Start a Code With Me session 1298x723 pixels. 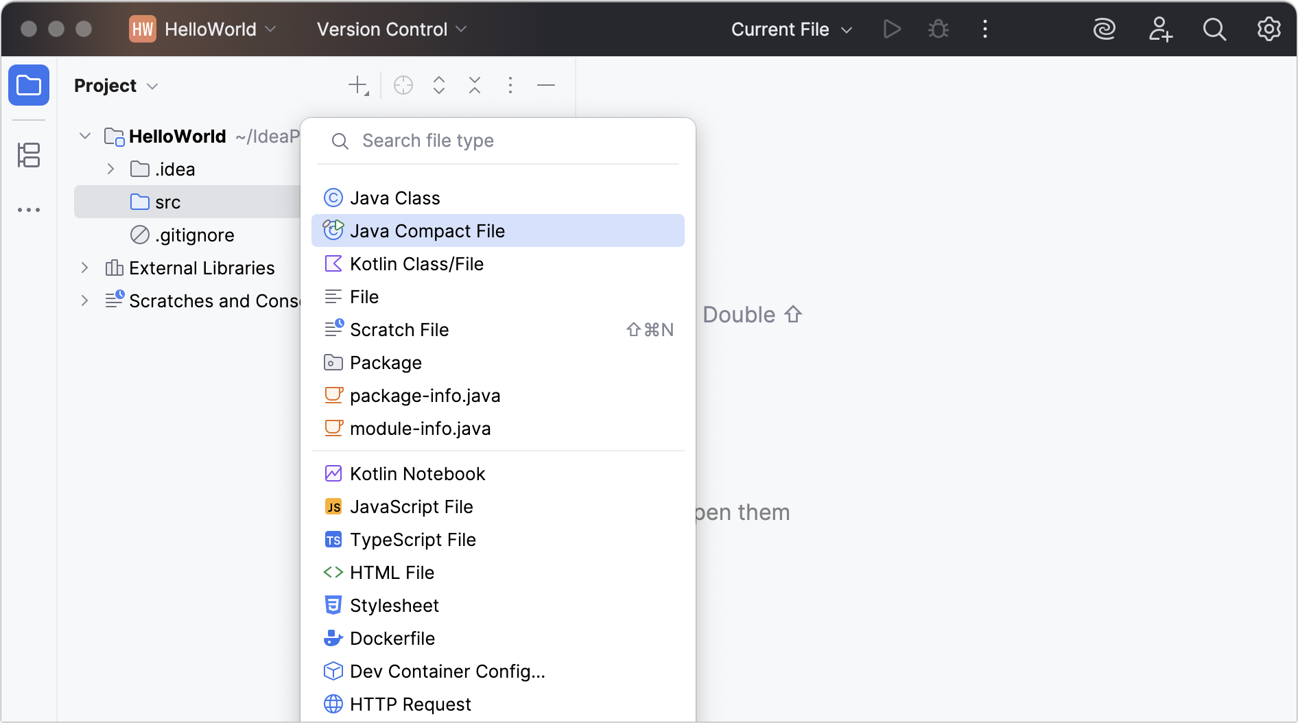(x=1160, y=29)
